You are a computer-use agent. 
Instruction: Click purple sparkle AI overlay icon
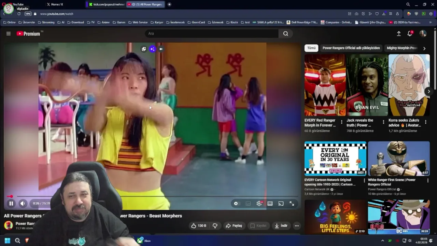[x=152, y=49]
